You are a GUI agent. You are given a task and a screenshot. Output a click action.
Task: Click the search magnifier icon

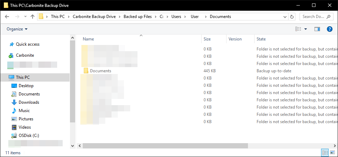coord(329,17)
